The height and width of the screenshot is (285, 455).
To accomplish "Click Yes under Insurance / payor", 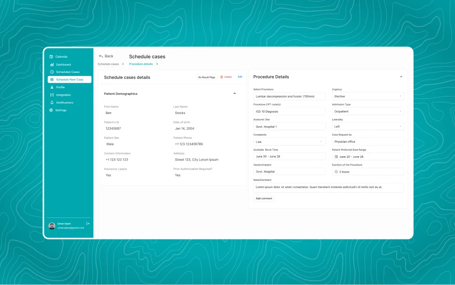I will tap(108, 175).
